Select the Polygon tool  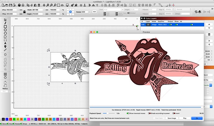(5, 33)
